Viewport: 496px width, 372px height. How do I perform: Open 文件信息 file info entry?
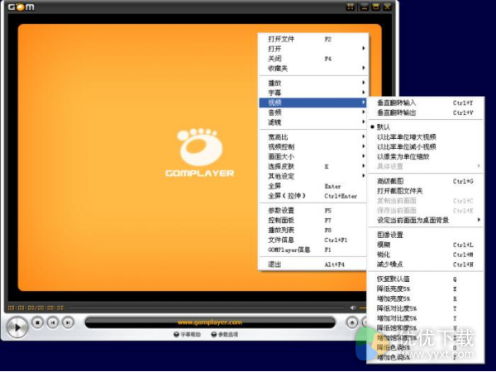tap(313, 240)
